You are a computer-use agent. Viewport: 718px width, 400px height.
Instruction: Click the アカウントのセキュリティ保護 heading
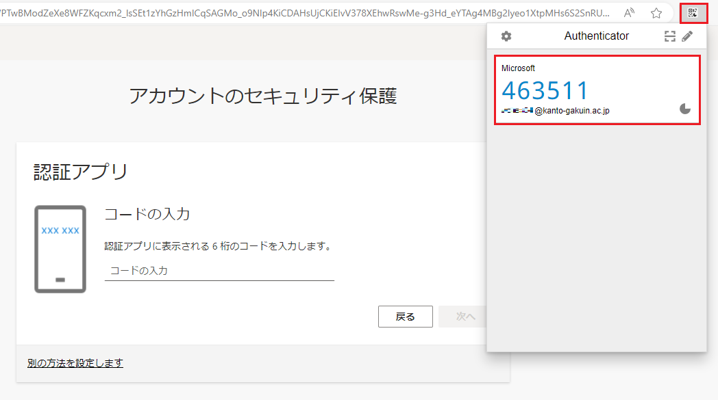pos(263,96)
